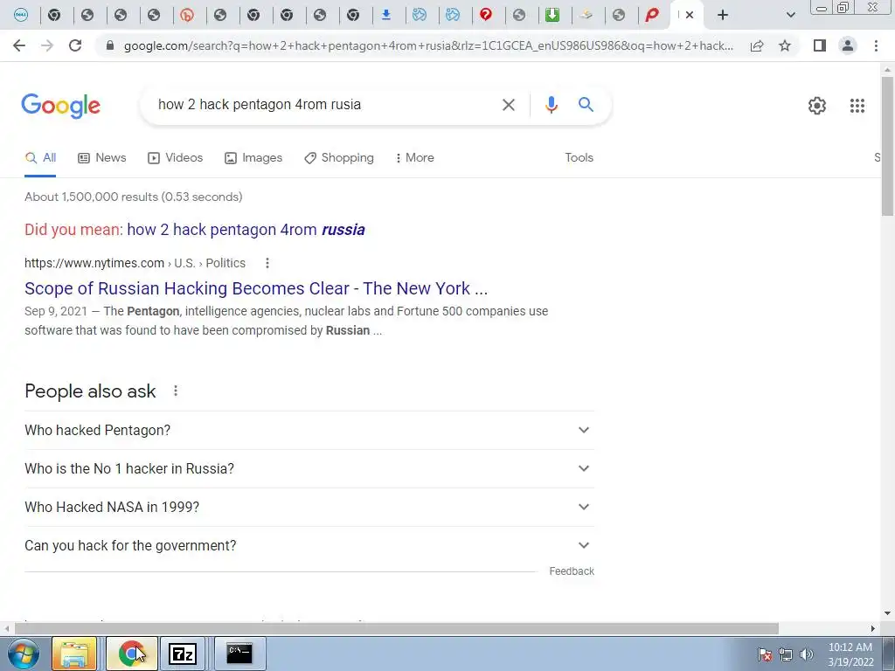Open the More search categories menu
Screen dimensions: 895x671
415,158
